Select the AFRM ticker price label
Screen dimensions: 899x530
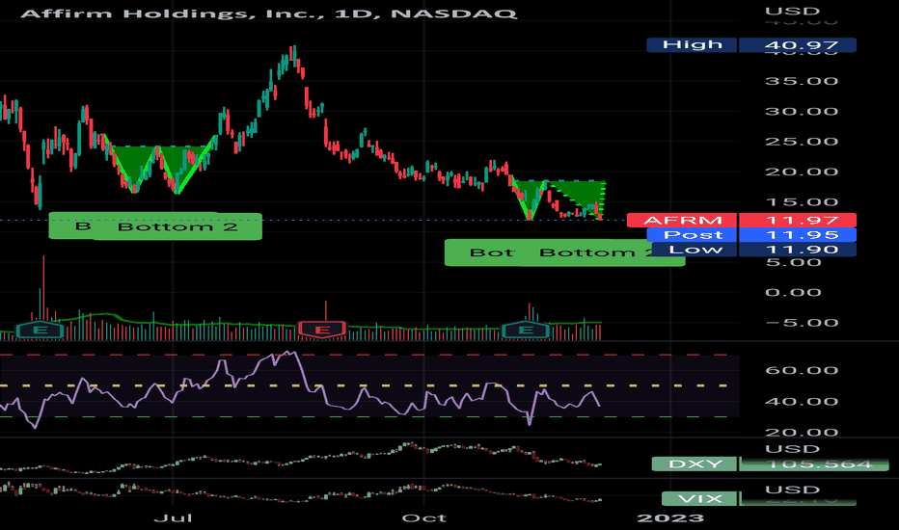(x=682, y=220)
